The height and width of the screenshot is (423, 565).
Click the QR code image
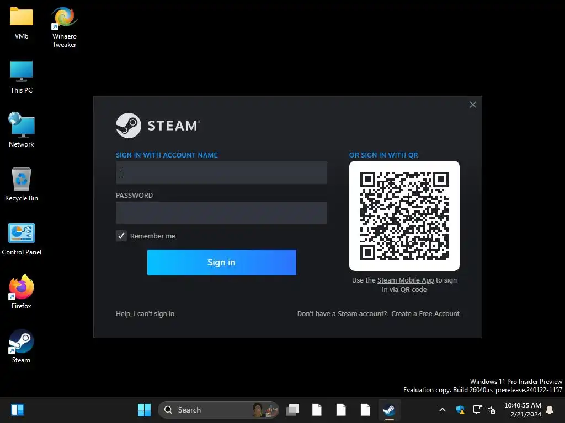(404, 216)
